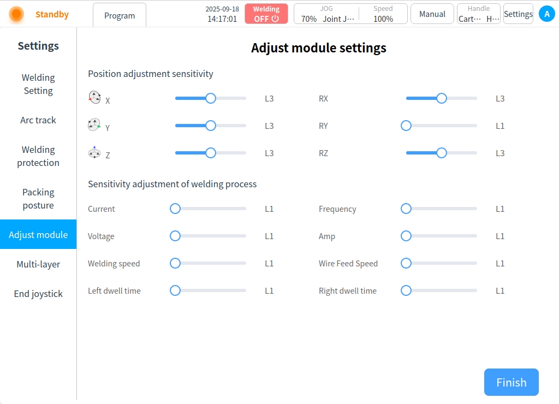Click the Wire Feed Speed slider track
This screenshot has width=559, height=404.
(x=442, y=263)
